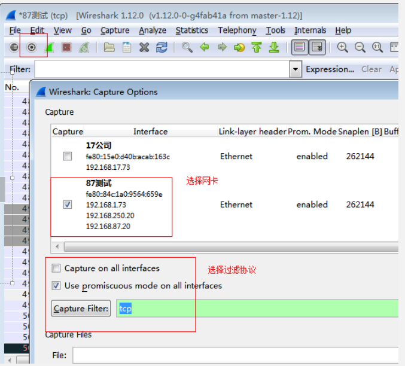
Task: Open a capture file
Action: [x=109, y=47]
